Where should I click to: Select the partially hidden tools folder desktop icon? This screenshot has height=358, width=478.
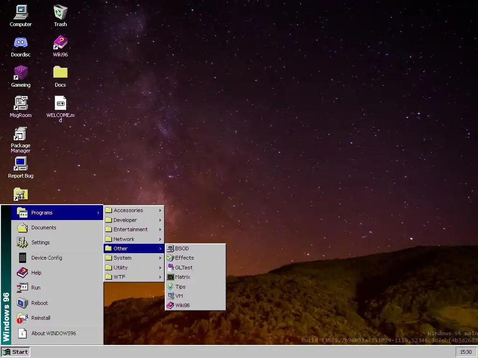[x=21, y=194]
